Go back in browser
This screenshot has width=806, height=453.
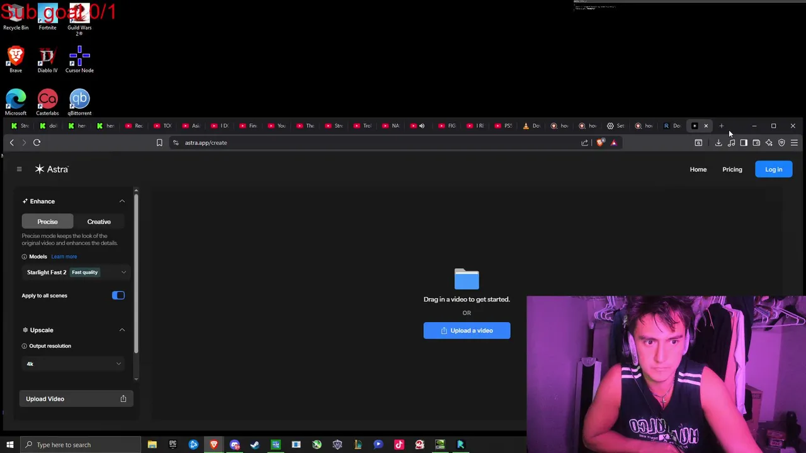click(x=11, y=143)
